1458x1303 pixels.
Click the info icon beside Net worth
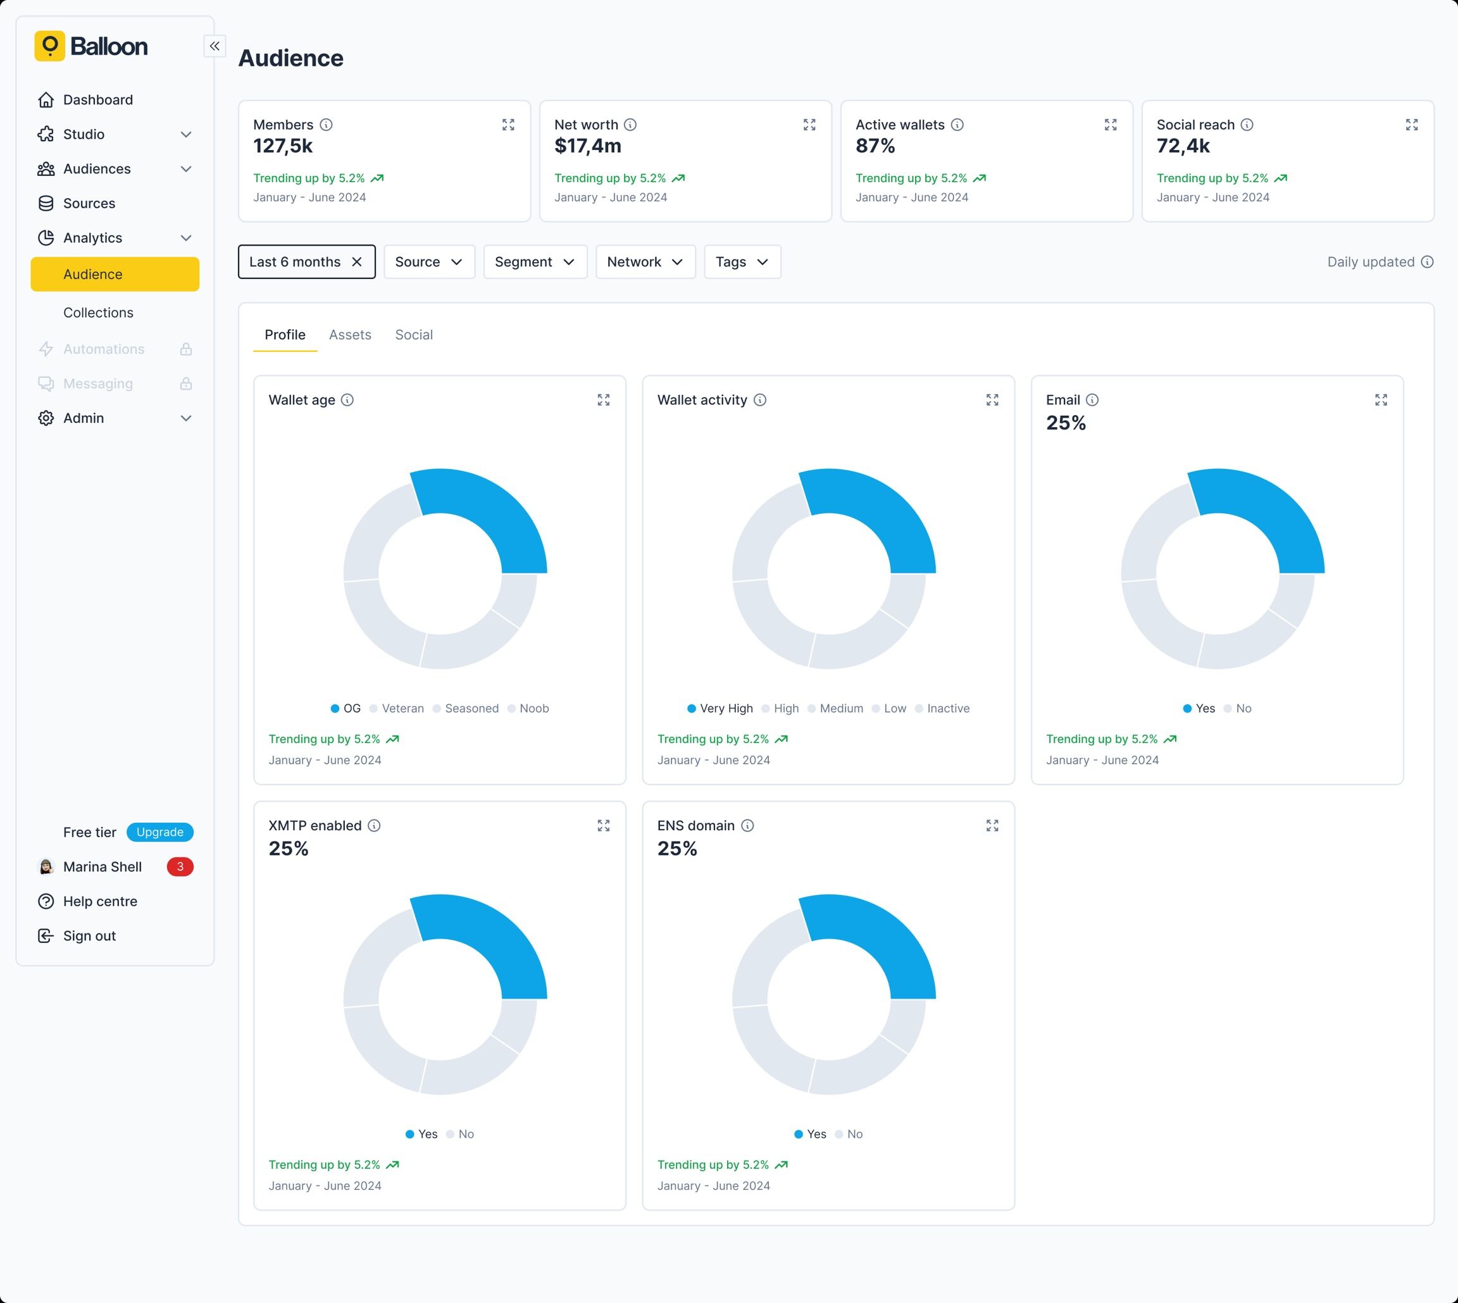pos(630,125)
